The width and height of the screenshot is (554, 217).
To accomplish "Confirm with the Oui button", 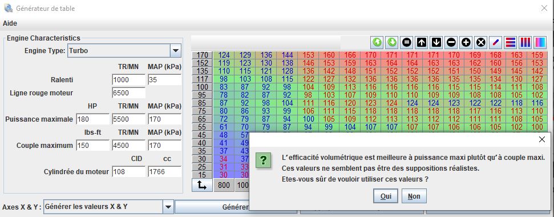I will (x=386, y=196).
